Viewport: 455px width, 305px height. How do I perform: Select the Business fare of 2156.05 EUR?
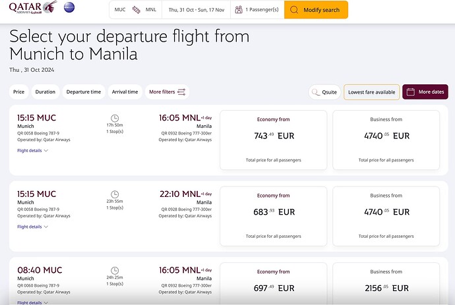pyautogui.click(x=386, y=283)
